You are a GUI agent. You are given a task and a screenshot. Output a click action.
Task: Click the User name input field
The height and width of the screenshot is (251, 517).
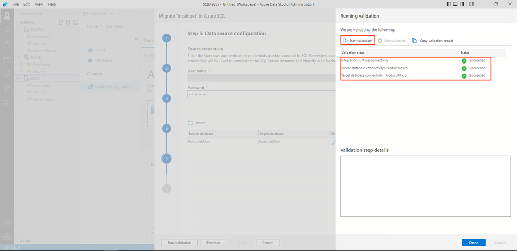point(261,77)
